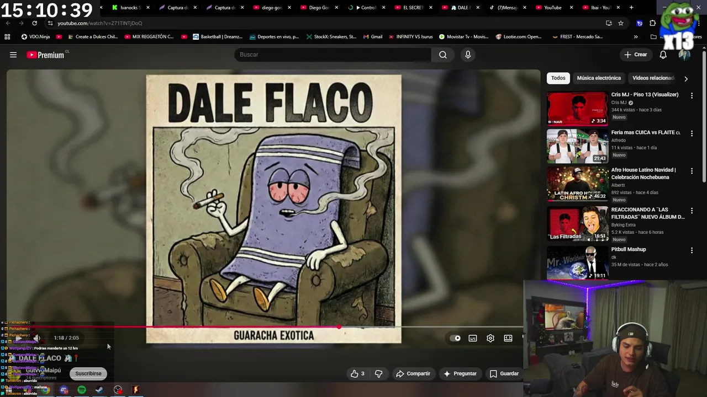Open the Chrome apps grid shortcut

[7, 36]
